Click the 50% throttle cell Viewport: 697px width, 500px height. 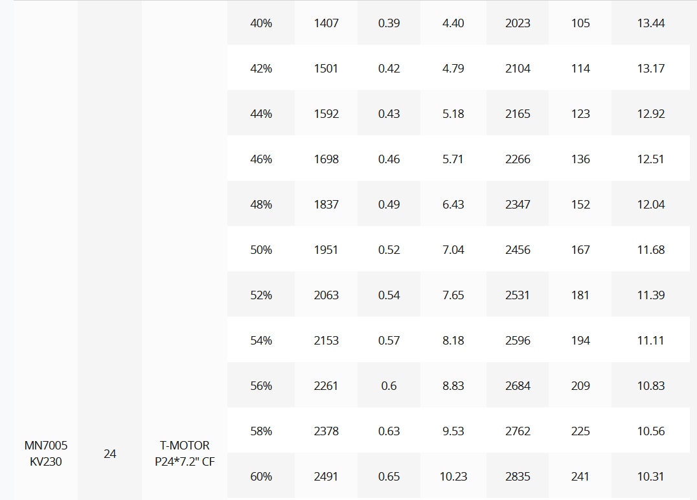click(261, 250)
